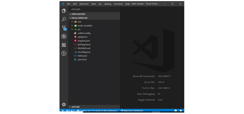Select the tslint.json file name

point(82,56)
